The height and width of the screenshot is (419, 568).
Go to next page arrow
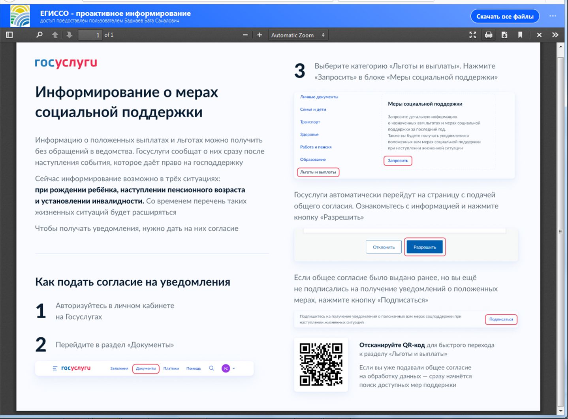coord(70,35)
